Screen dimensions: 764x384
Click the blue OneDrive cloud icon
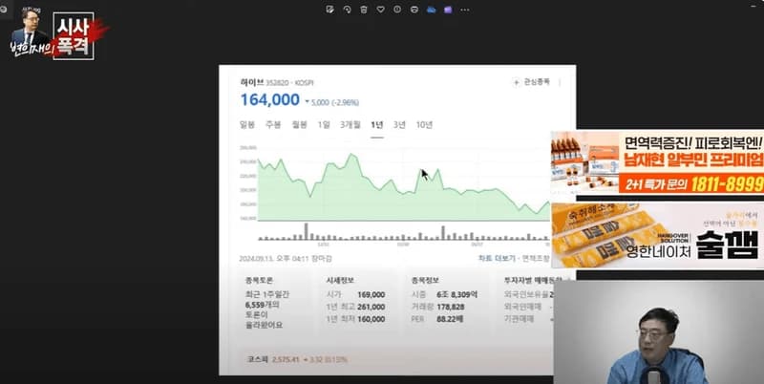[x=432, y=10]
